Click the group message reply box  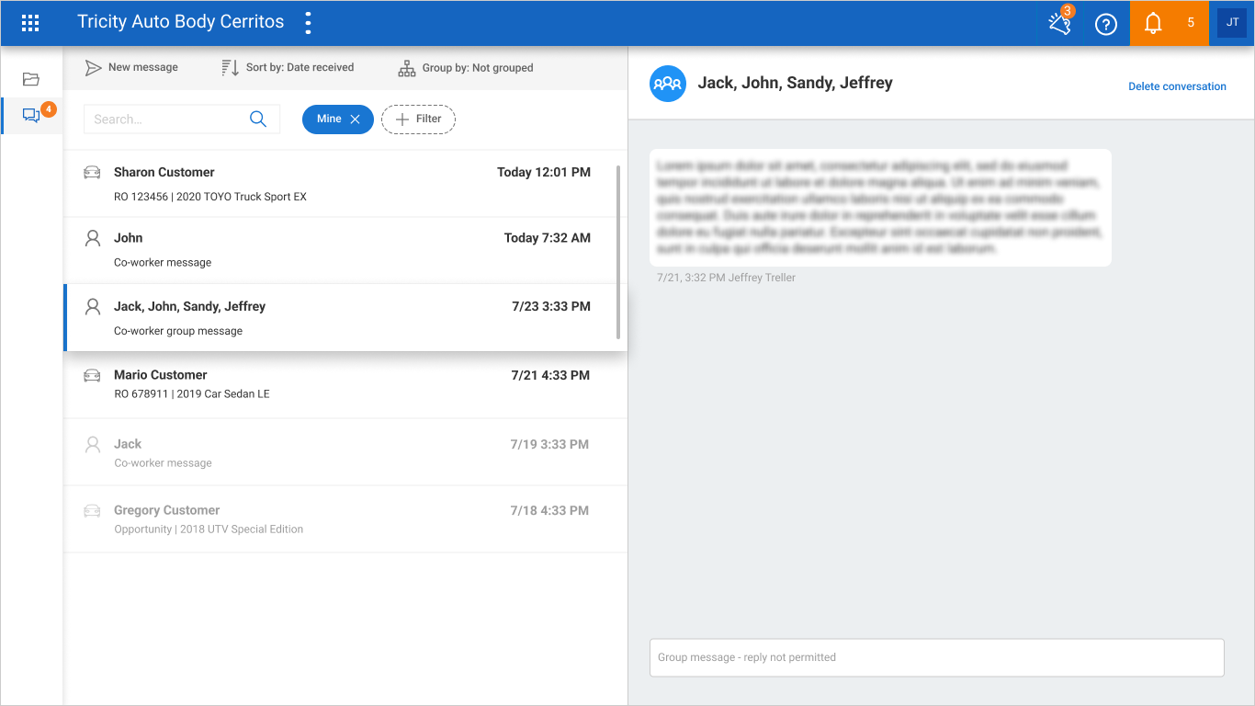point(936,658)
